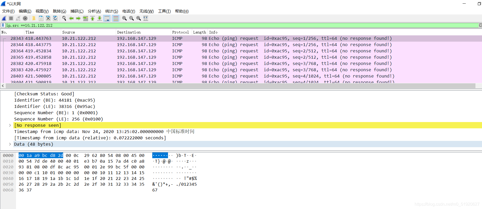The image size is (482, 209).
Task: Open a capture file with the folder icon
Action: click(x=34, y=18)
